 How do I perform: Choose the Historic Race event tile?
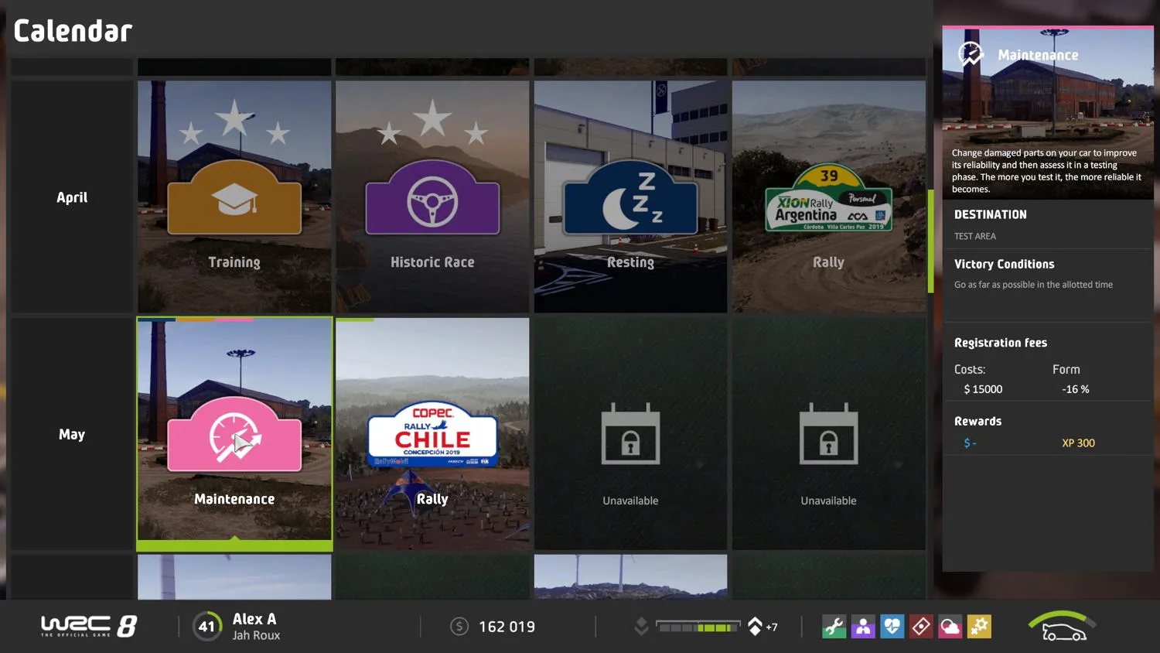click(x=432, y=197)
